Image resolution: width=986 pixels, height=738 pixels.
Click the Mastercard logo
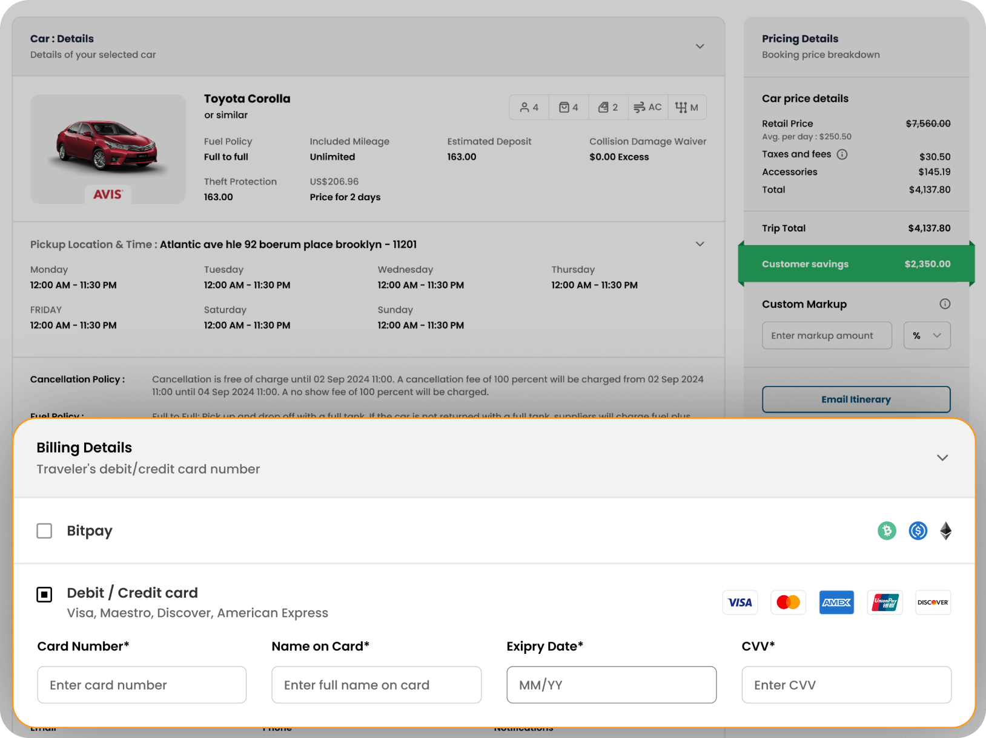click(788, 602)
